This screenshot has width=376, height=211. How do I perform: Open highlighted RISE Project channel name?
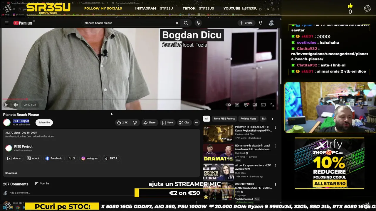coord(21,121)
